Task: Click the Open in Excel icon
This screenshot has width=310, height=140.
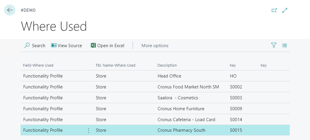Action: click(94, 45)
